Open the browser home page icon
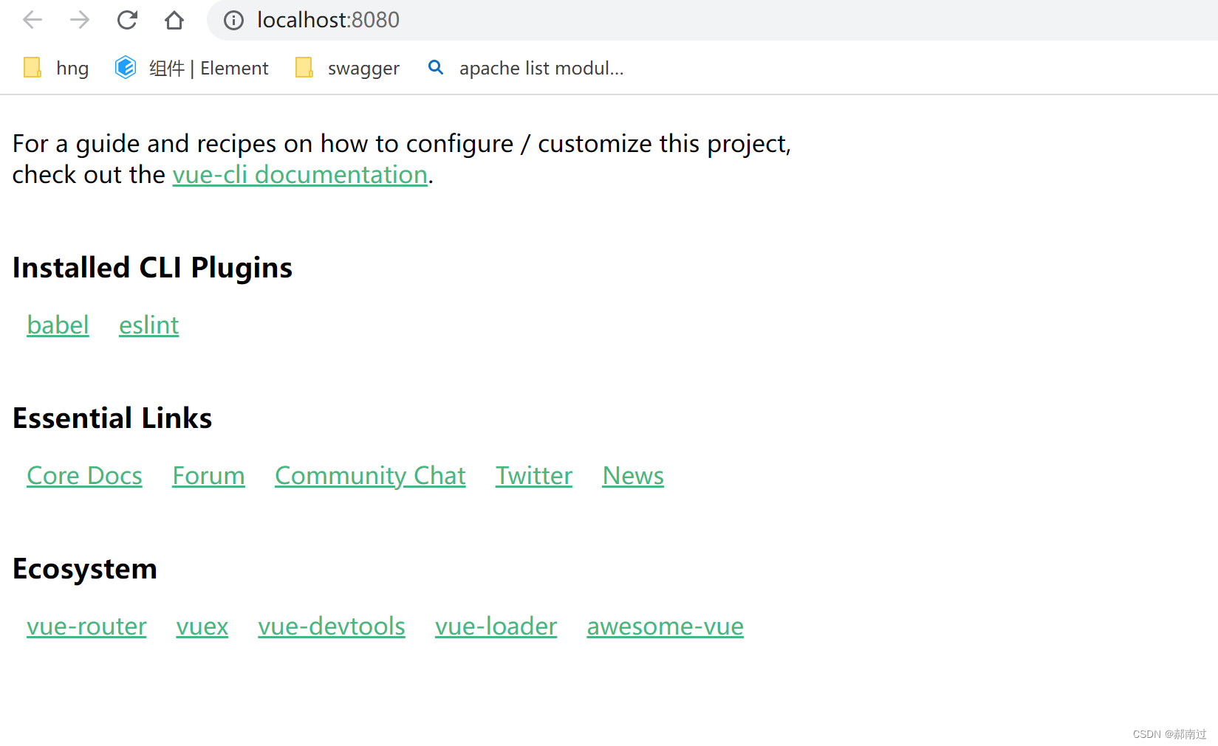This screenshot has width=1218, height=746. tap(174, 20)
